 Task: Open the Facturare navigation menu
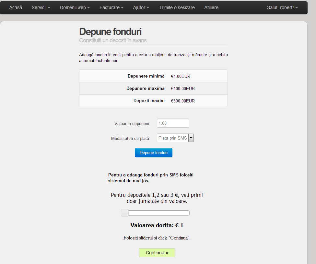[x=111, y=7]
